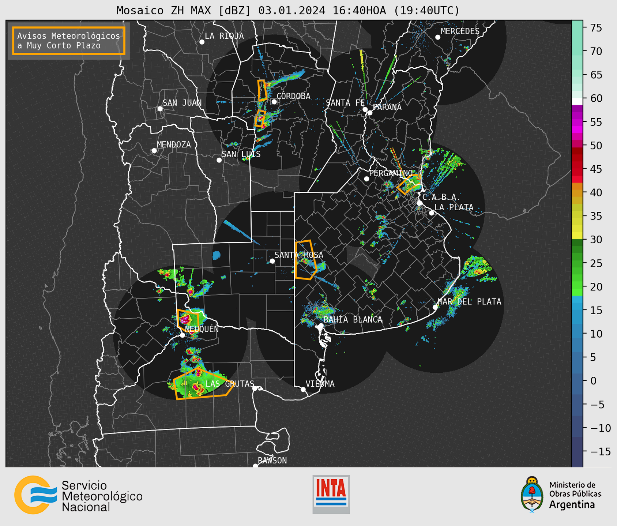The height and width of the screenshot is (526, 617).
Task: Click the colorbar tick label −15
Action: (600, 451)
